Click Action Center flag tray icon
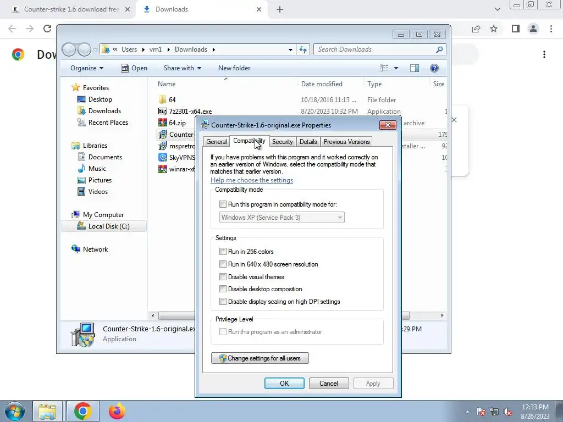 481,412
